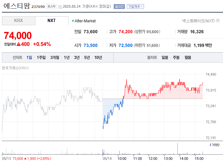The width and height of the screenshot is (223, 163).
Task: Select the NXT tab
Action: pyautogui.click(x=52, y=21)
